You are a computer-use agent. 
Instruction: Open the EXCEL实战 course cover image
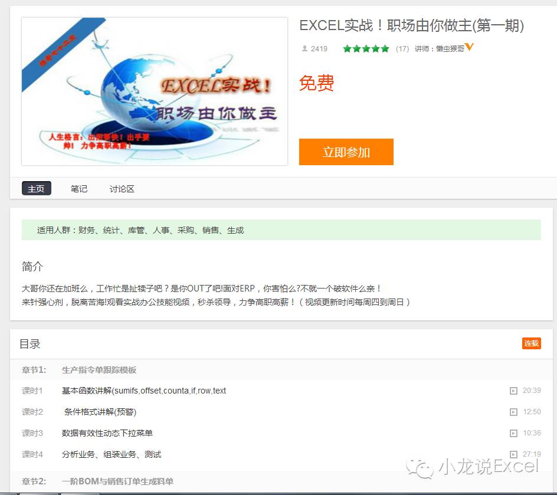tap(155, 91)
